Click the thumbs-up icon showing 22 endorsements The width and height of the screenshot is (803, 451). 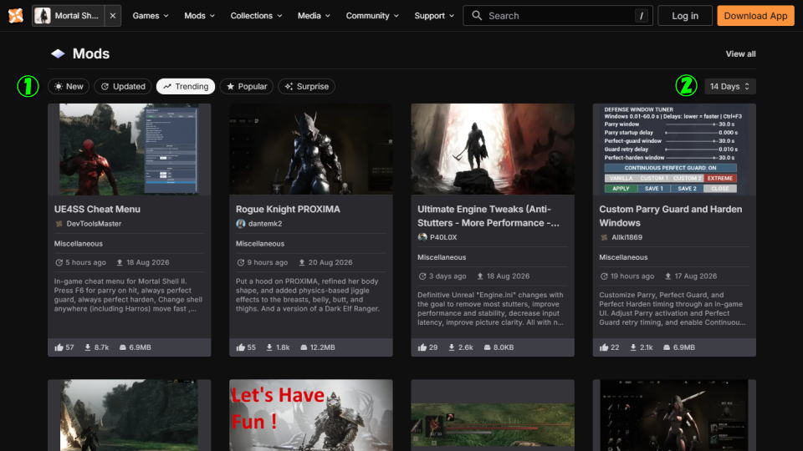pos(604,347)
